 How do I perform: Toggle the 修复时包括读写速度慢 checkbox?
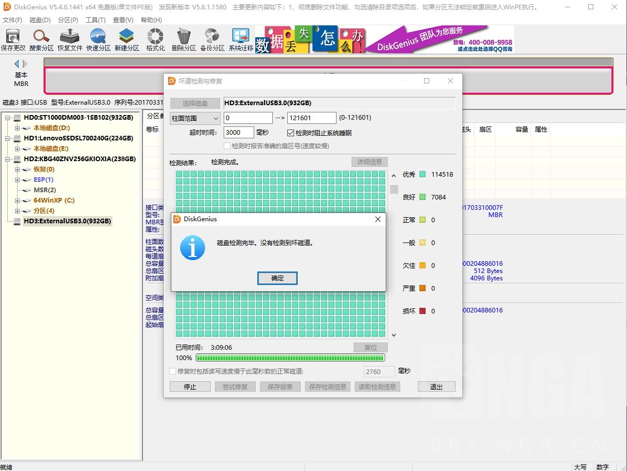click(x=173, y=372)
